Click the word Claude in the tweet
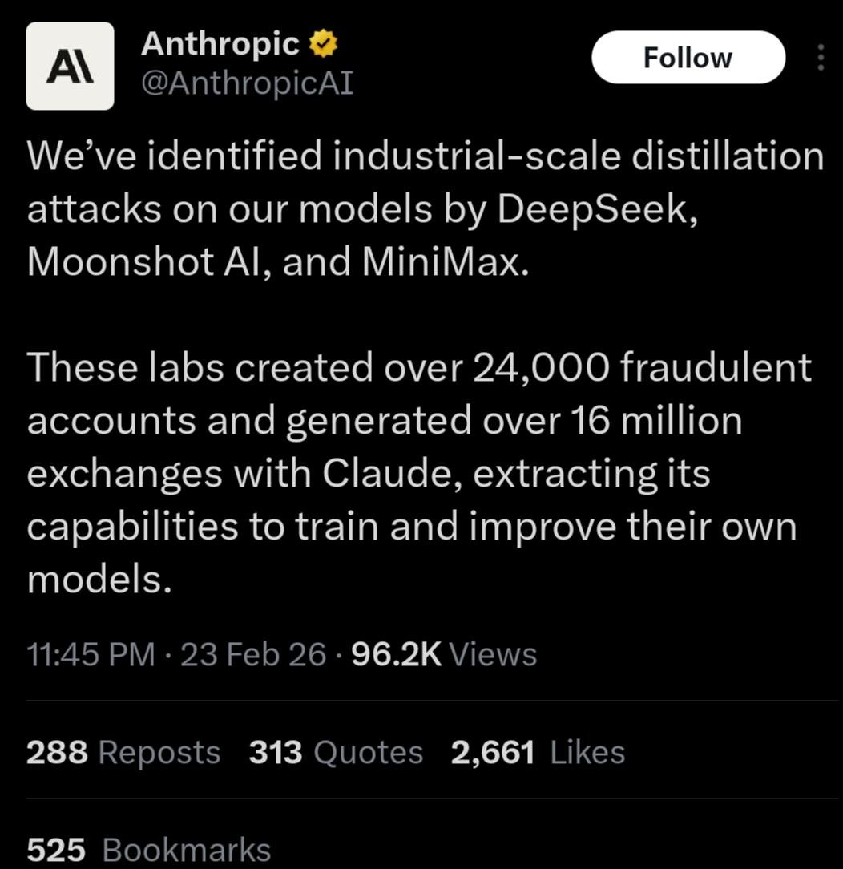The image size is (843, 869). coord(387,474)
